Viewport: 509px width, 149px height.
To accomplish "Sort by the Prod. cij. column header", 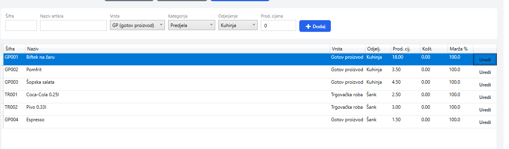I will [x=405, y=49].
